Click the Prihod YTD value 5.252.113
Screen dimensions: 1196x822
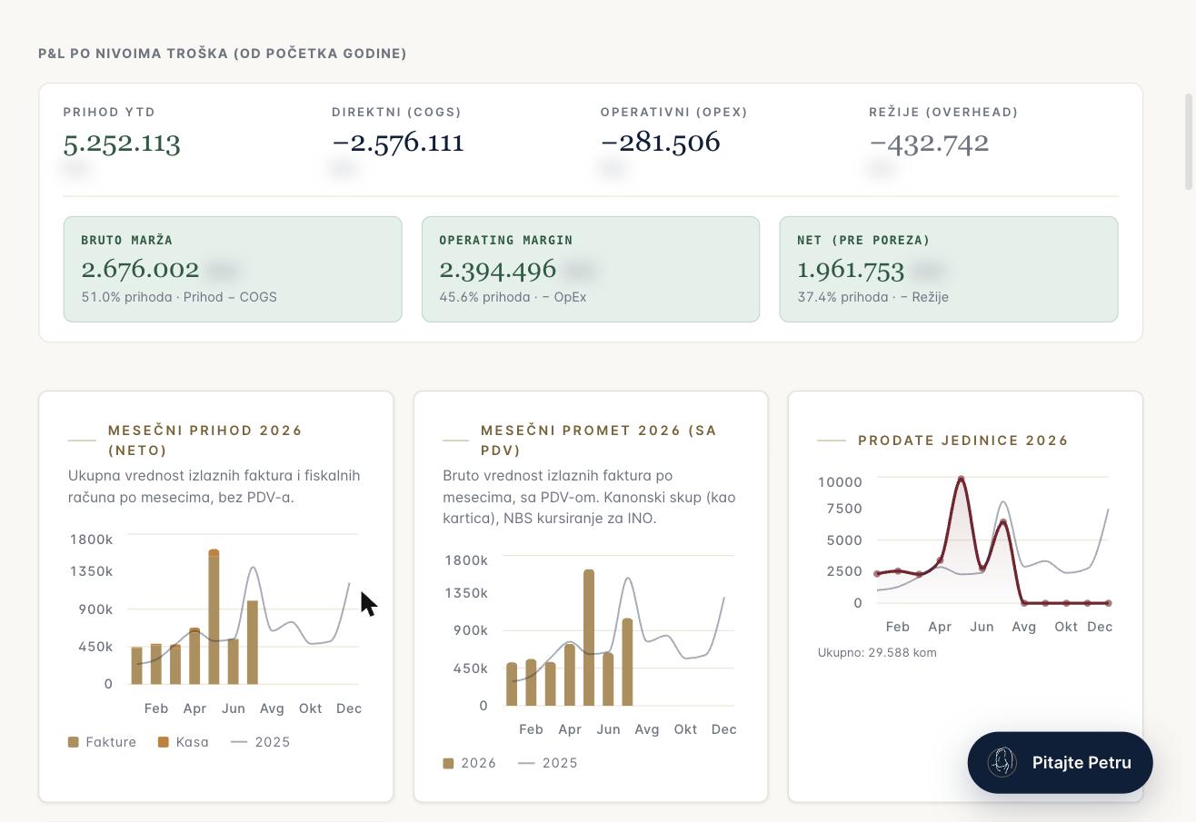[x=122, y=143]
